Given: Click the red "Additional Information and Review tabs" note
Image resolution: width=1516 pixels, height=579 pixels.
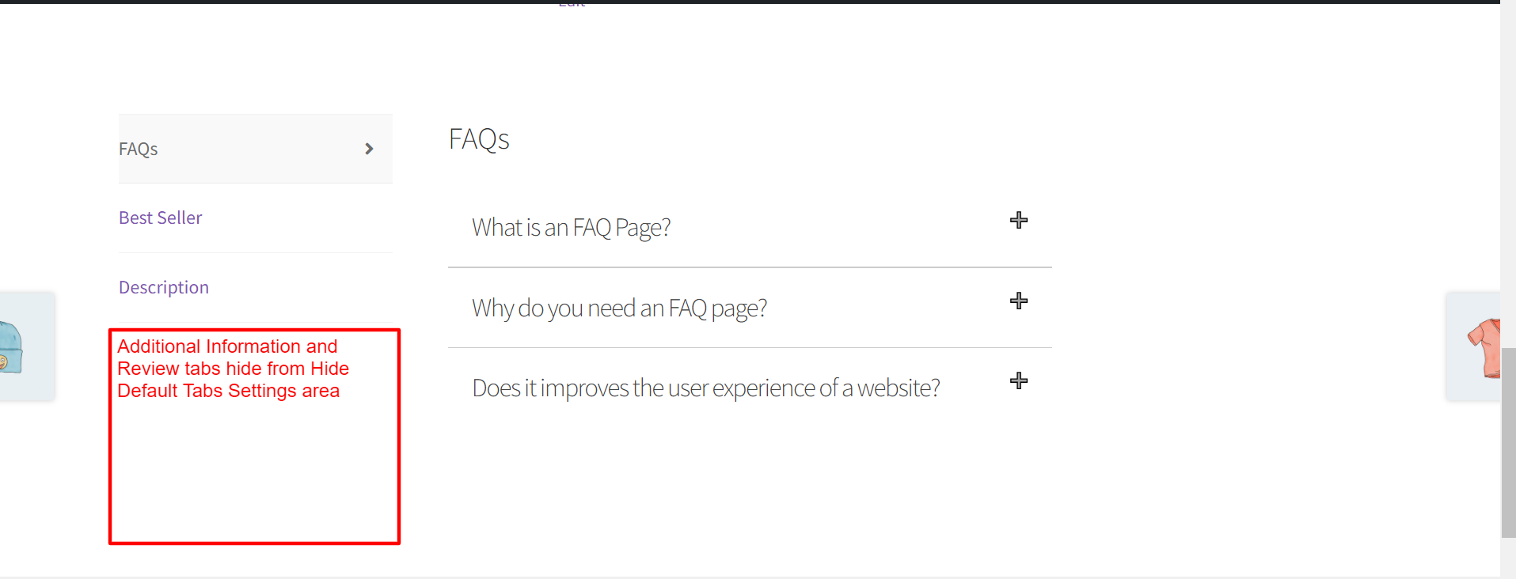Looking at the screenshot, I should pyautogui.click(x=233, y=369).
